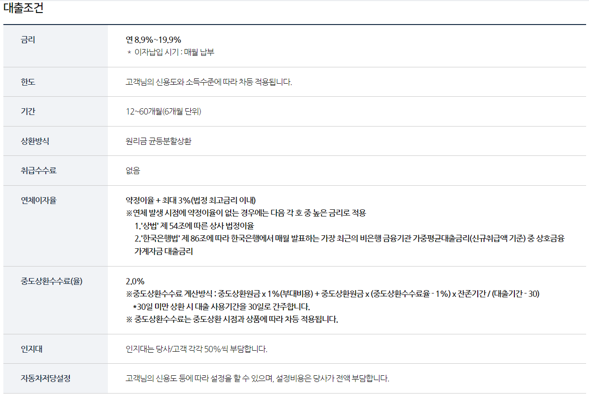The image size is (589, 395).
Task: Select the 한도 row label
Action: [x=28, y=82]
